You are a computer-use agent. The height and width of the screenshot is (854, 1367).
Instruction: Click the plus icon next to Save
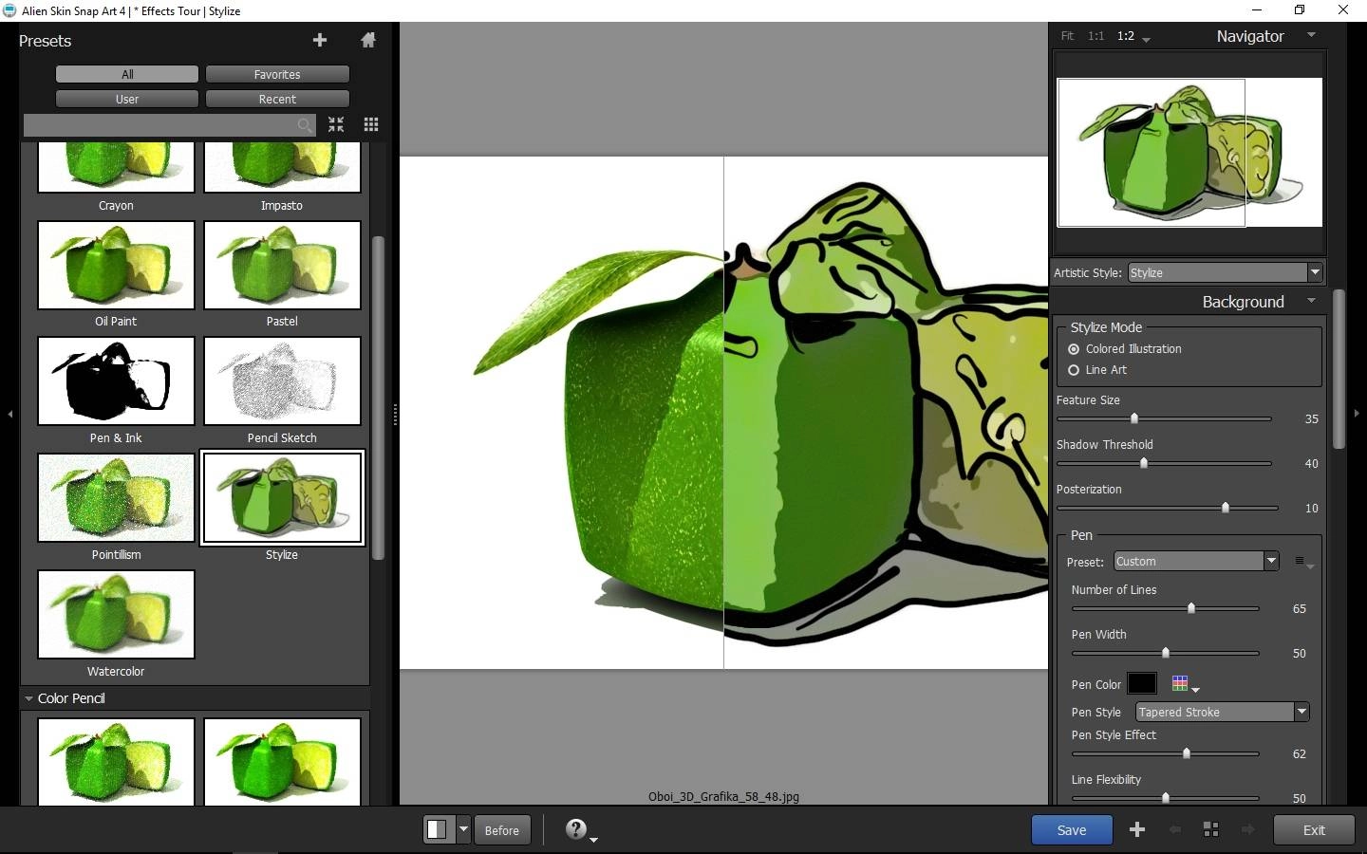1137,829
